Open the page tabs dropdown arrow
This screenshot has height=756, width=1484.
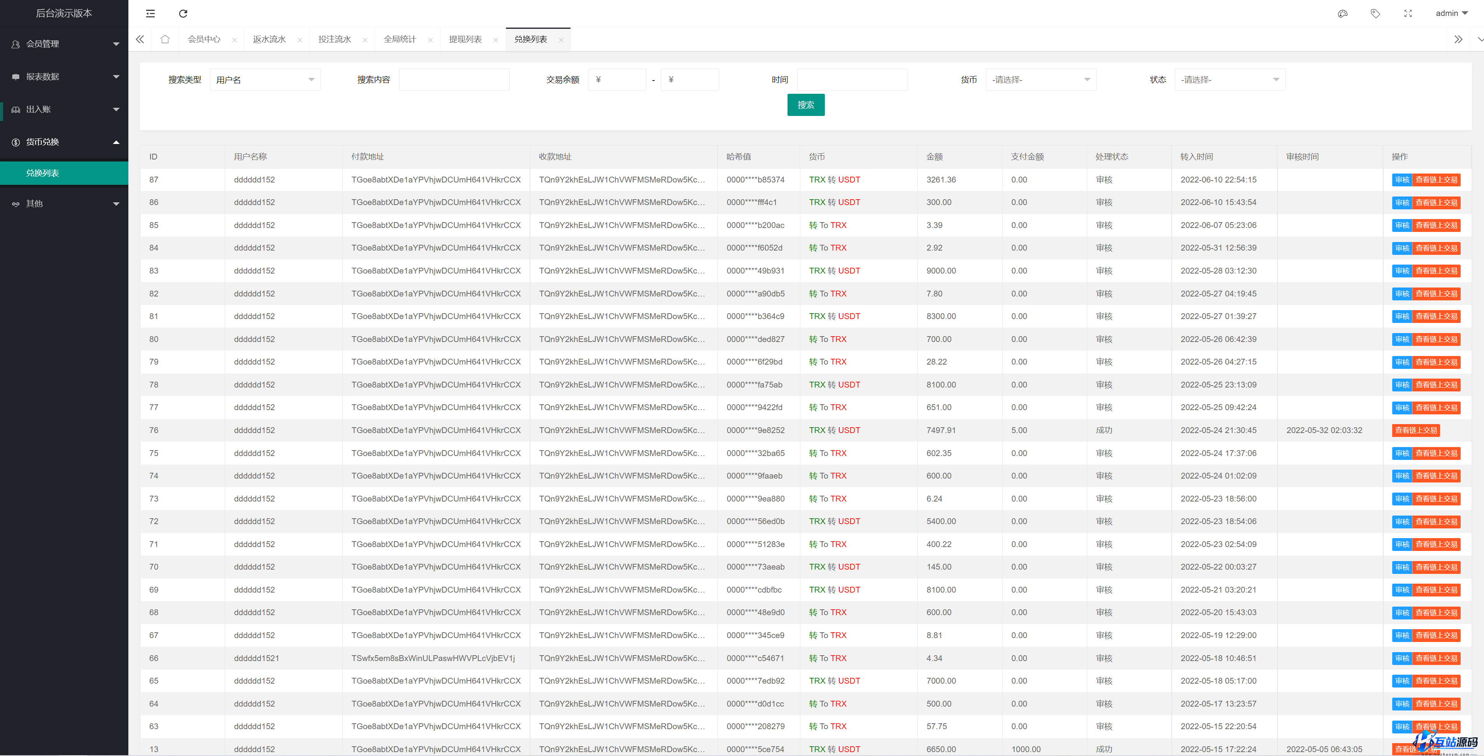(1480, 39)
